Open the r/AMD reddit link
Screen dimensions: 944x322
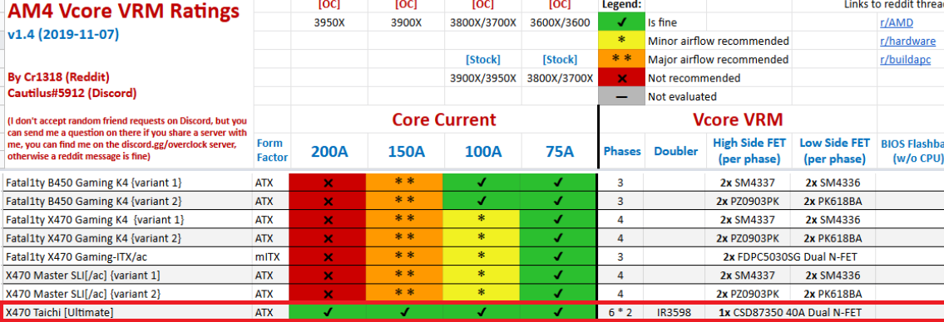[896, 23]
